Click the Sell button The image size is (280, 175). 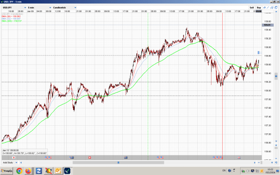coord(252,8)
